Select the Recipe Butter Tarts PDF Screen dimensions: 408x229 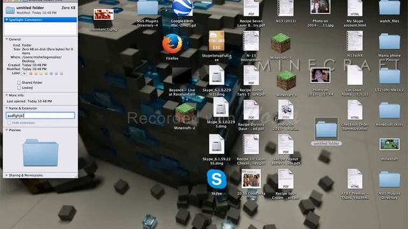[x=251, y=76]
